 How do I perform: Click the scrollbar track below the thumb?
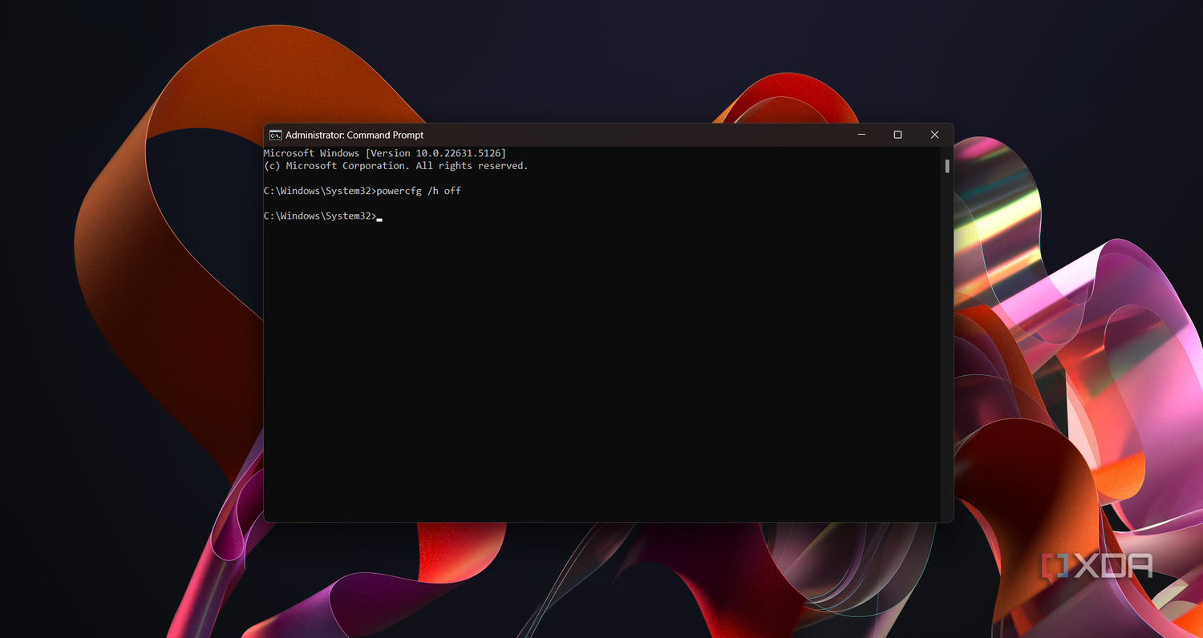(947, 345)
